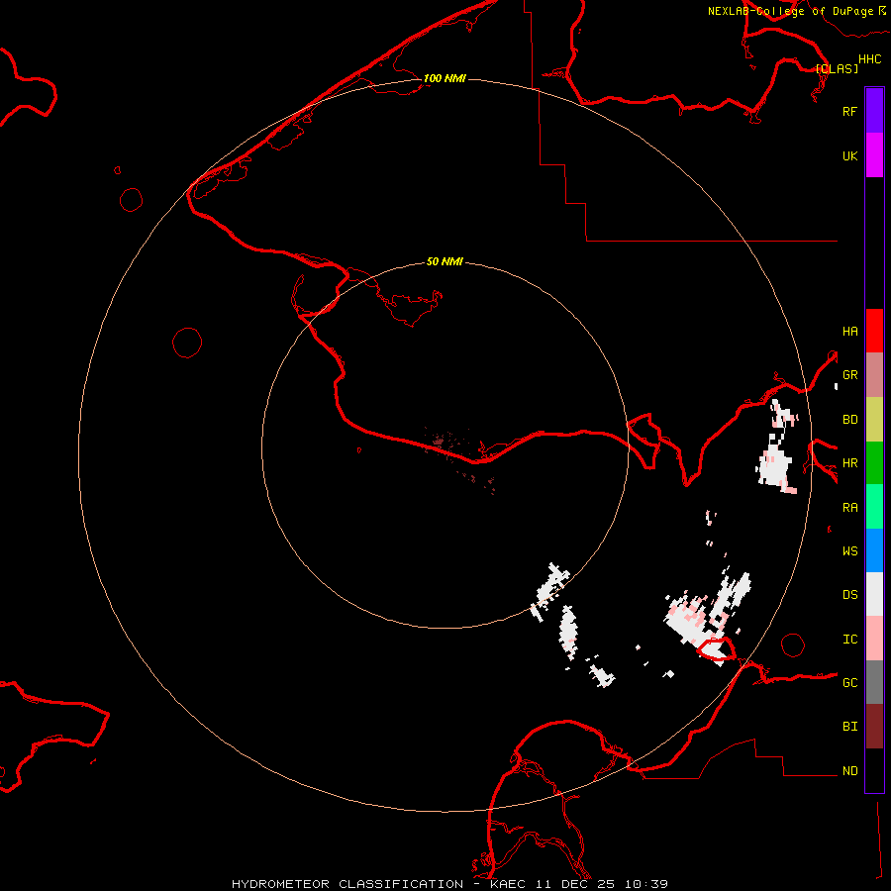Click the GC legend label
891x891 pixels.
click(849, 682)
